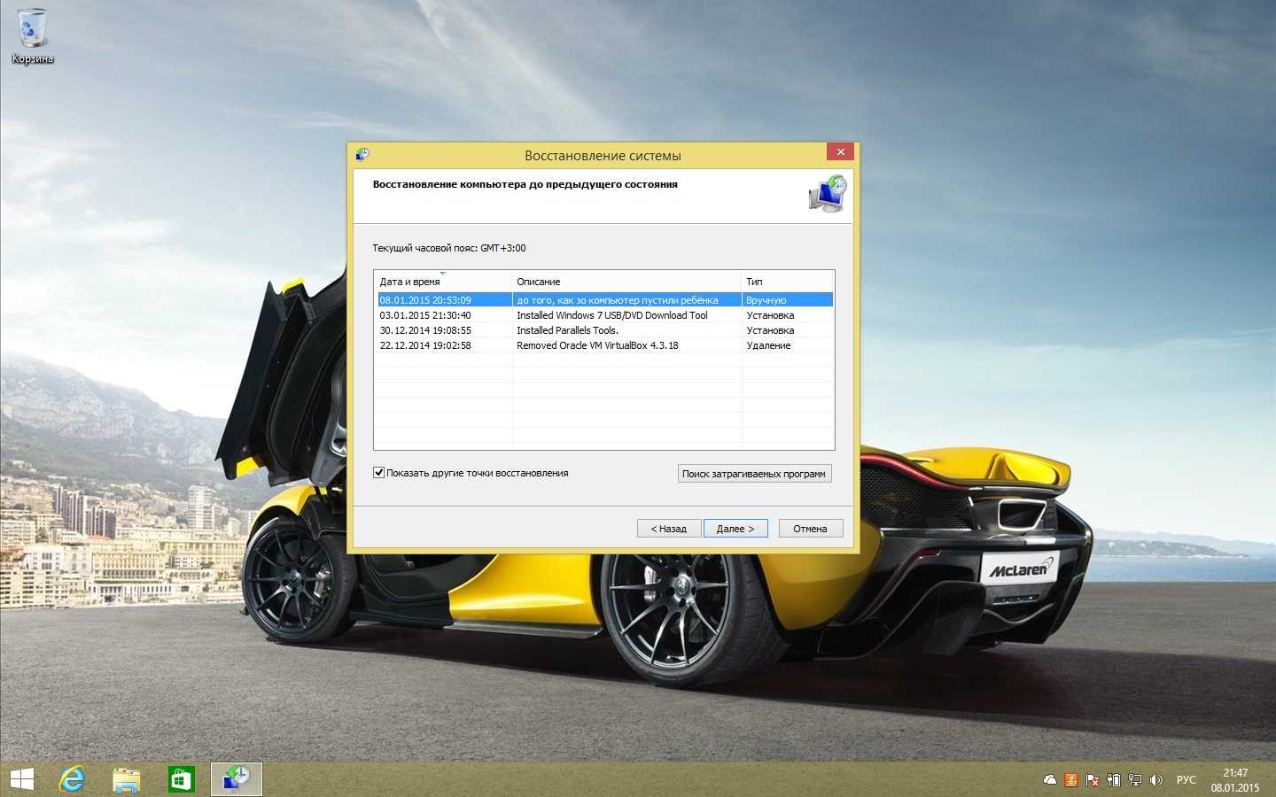Switch the 'РУС' input language indicator

click(1186, 780)
